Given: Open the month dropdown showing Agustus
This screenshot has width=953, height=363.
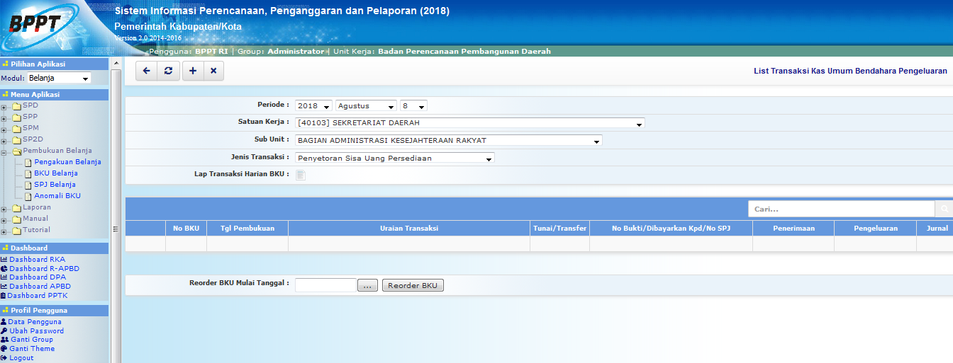Looking at the screenshot, I should [366, 106].
